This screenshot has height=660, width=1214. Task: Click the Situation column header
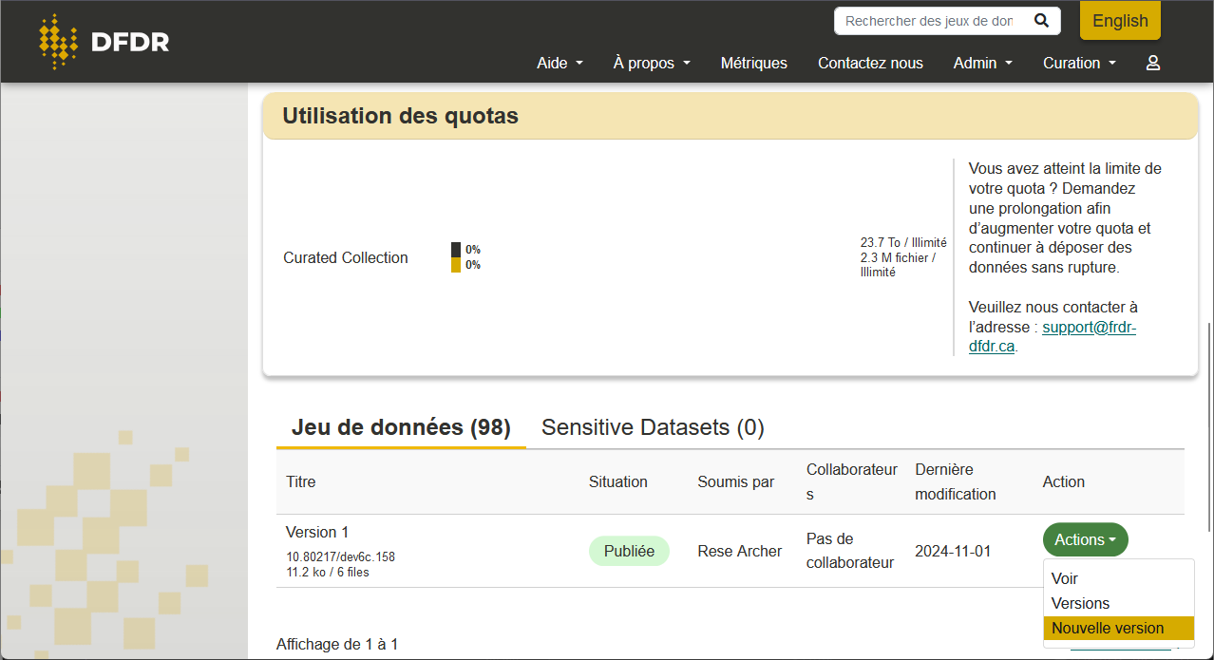617,481
